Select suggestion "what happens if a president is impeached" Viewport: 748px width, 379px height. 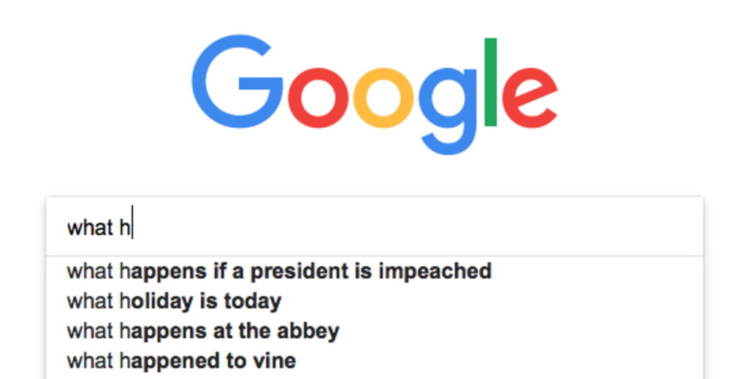375,271
